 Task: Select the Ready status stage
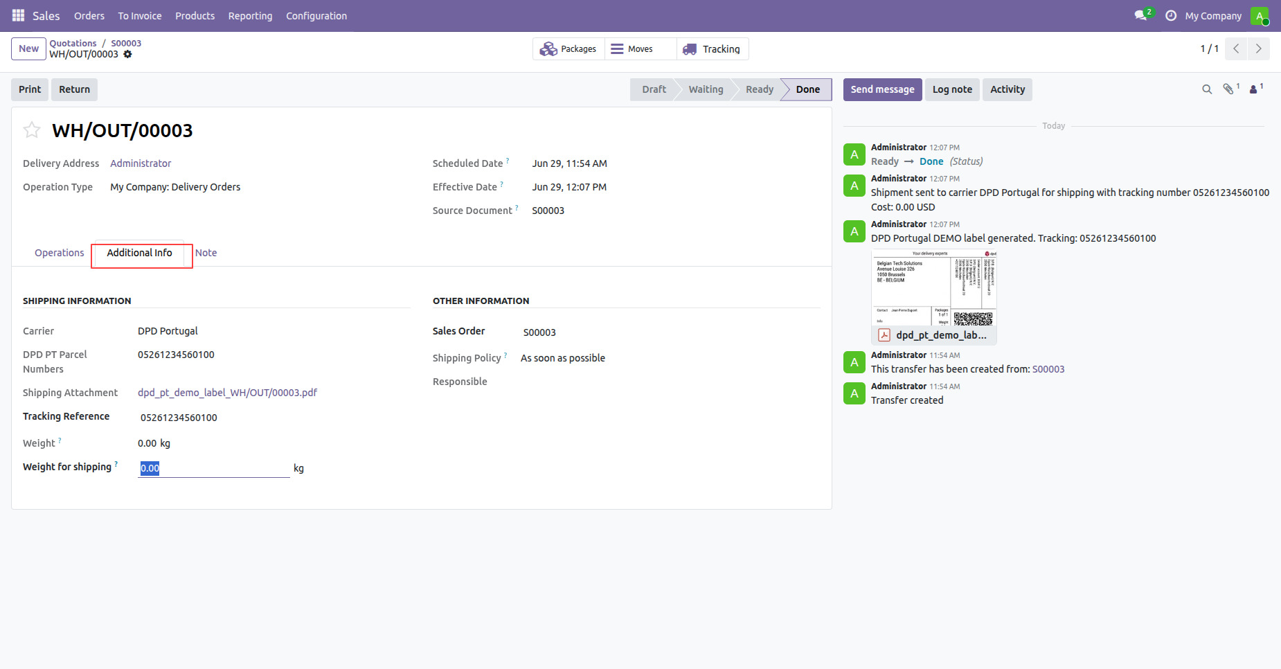(759, 89)
